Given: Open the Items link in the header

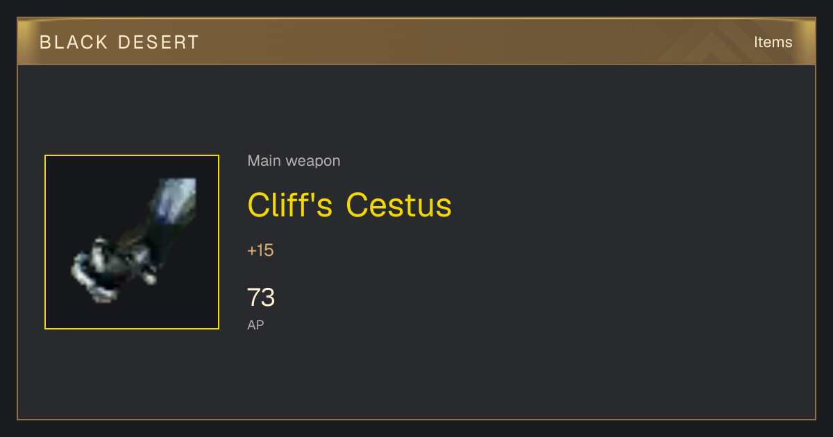Looking at the screenshot, I should 773,42.
